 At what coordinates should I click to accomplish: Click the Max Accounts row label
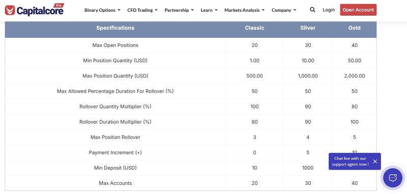pyautogui.click(x=115, y=183)
